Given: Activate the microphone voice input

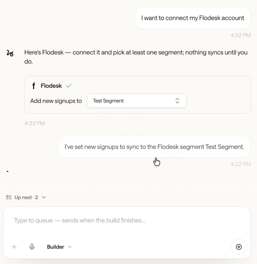Looking at the screenshot, I should click(x=32, y=247).
